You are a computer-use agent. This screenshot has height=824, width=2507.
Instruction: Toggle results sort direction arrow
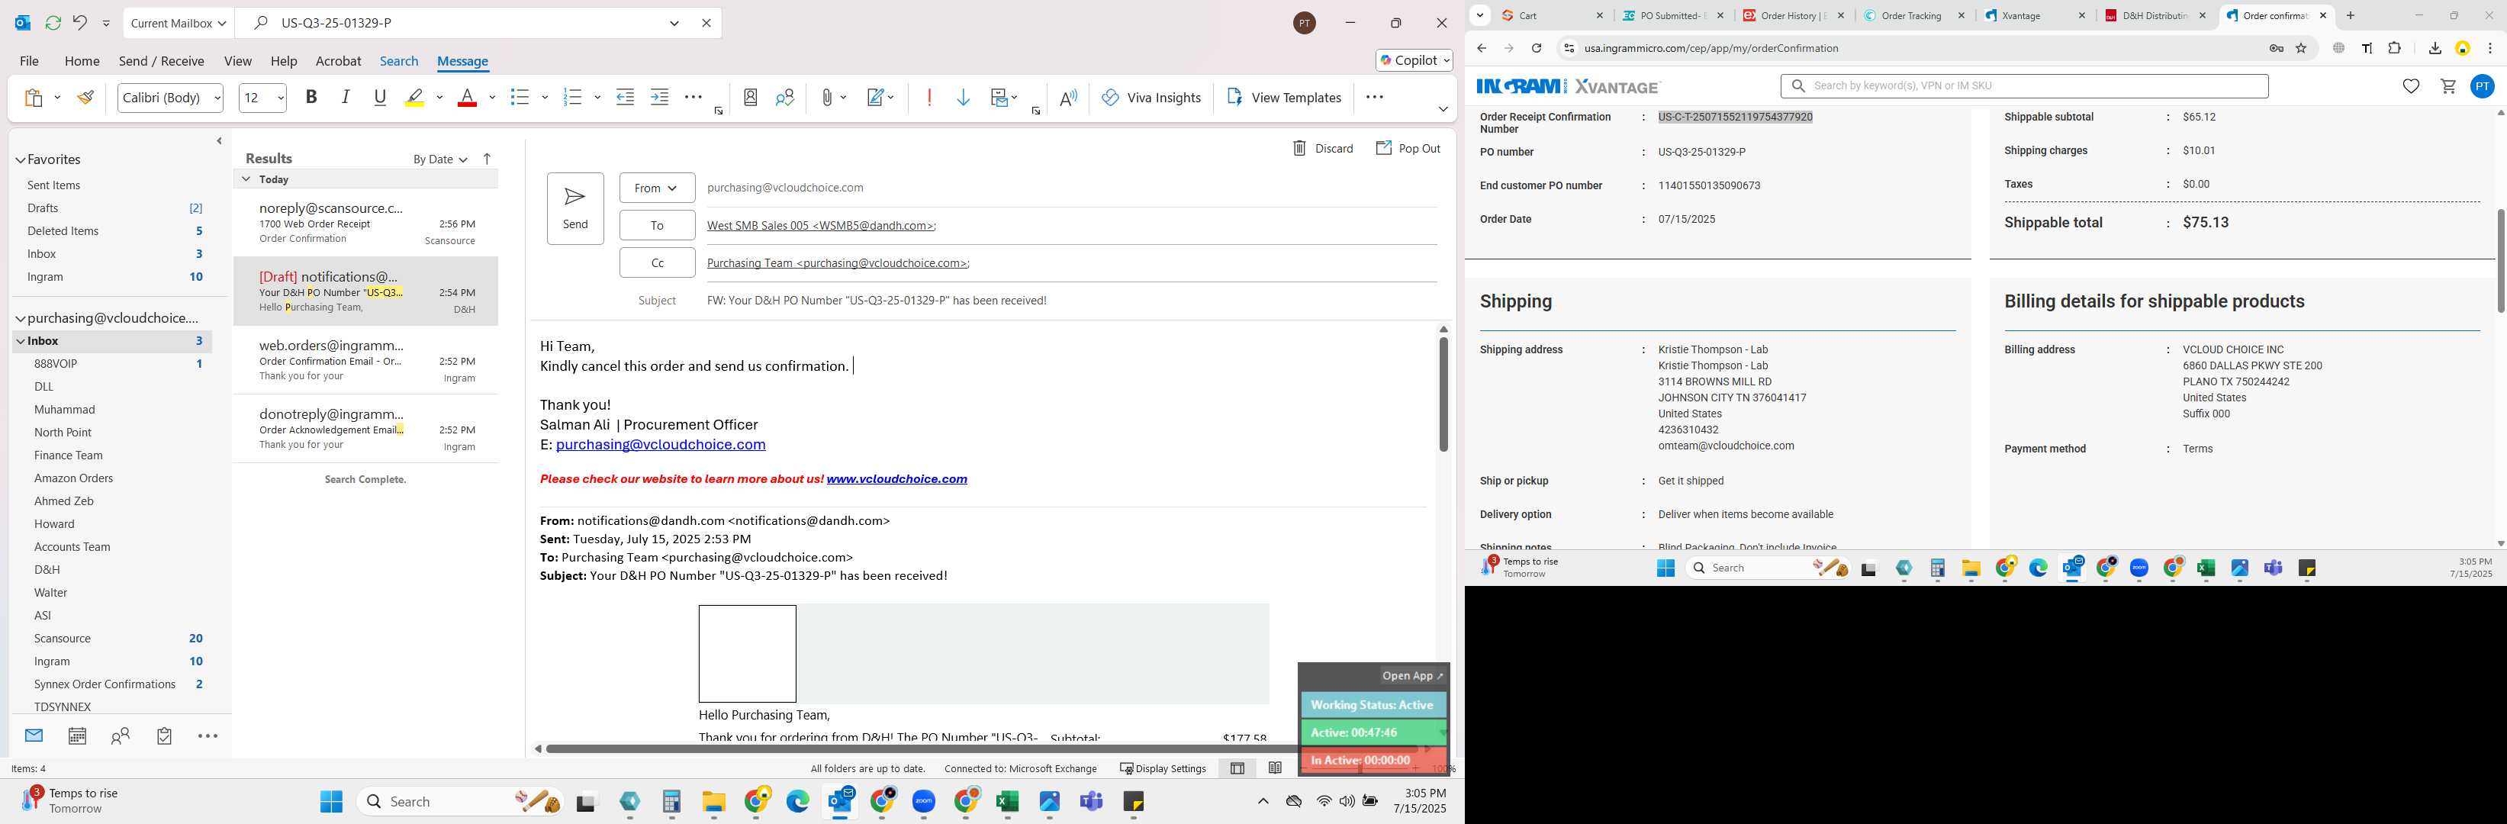click(488, 159)
